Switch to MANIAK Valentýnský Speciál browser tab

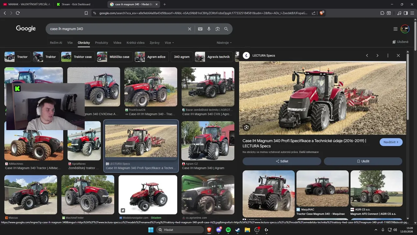pos(27,4)
